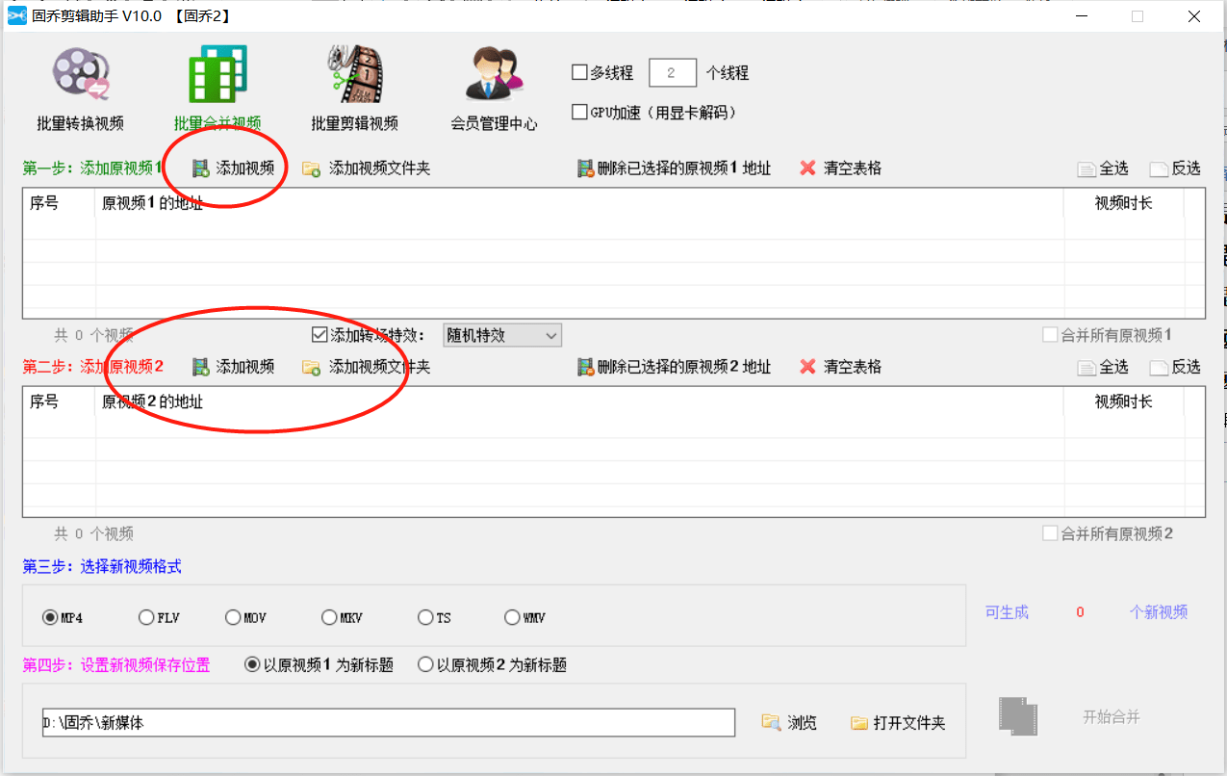Click 添加视频 icon in step one
Image resolution: width=1227 pixels, height=776 pixels.
(201, 168)
